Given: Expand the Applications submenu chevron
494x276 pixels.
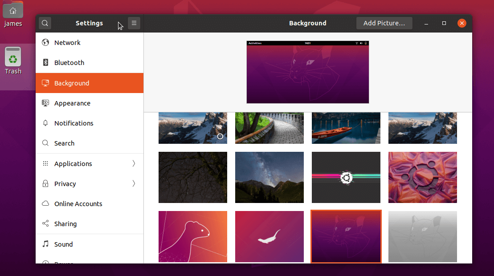Looking at the screenshot, I should 134,163.
